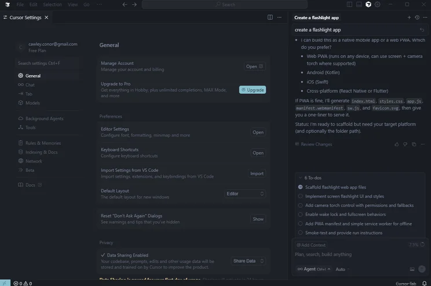Open the View menu
The width and height of the screenshot is (431, 286).
73,5
